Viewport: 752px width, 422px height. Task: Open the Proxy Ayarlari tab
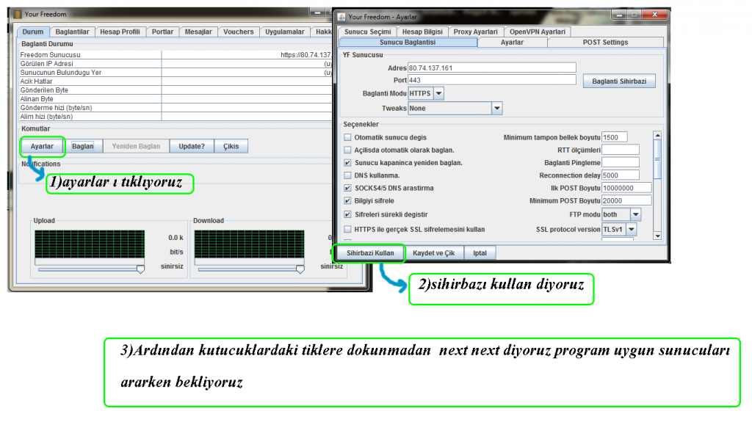click(x=476, y=32)
